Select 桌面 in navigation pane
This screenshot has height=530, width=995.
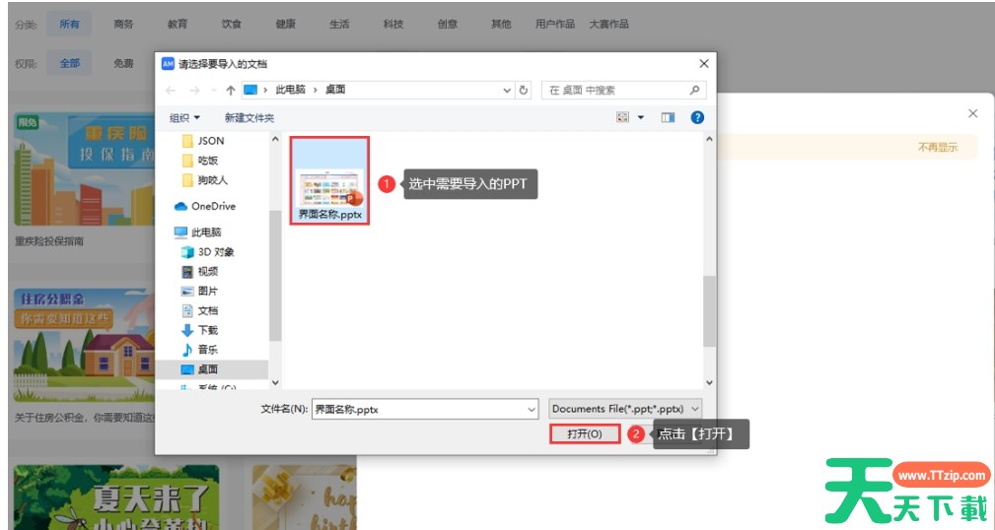tap(212, 369)
